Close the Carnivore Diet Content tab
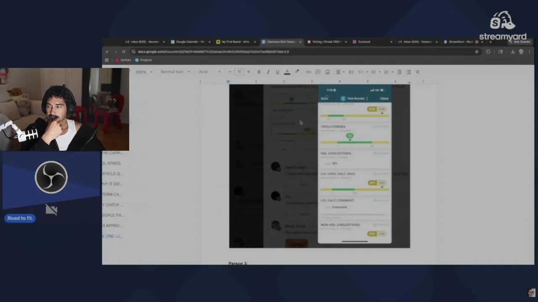 (x=300, y=42)
